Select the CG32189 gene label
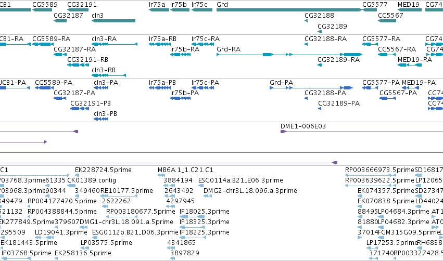The image size is (443, 261). tap(332, 26)
